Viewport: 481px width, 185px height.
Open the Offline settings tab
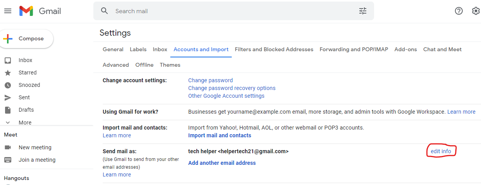click(x=144, y=65)
